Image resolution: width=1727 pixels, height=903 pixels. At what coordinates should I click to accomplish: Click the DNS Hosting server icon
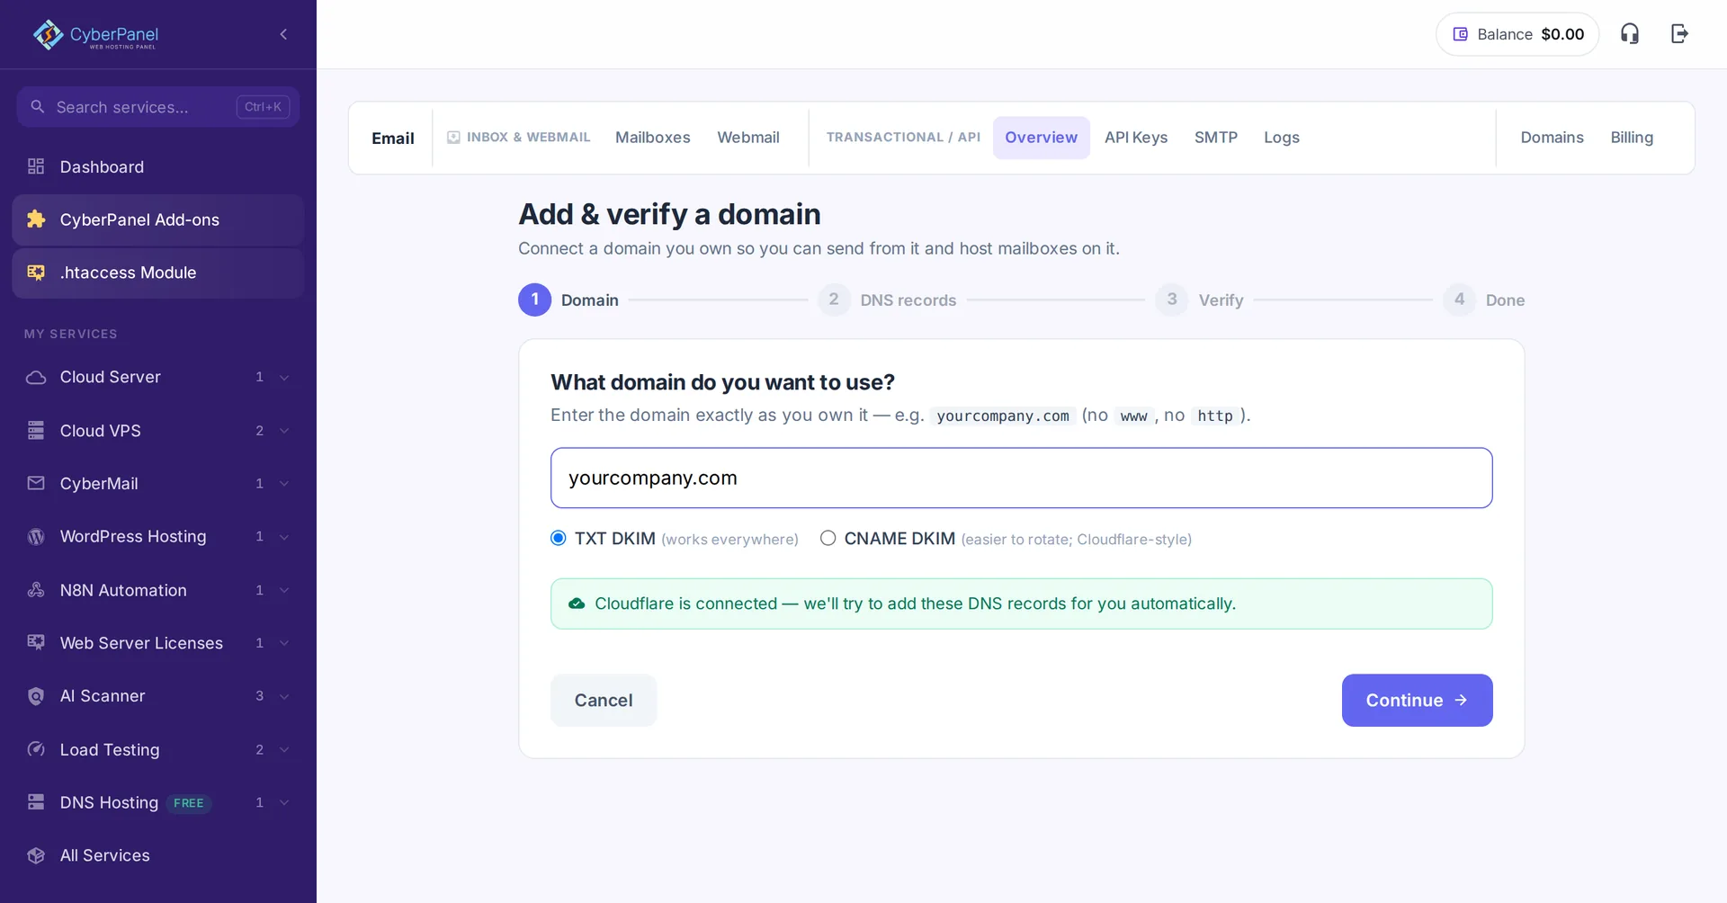tap(36, 802)
